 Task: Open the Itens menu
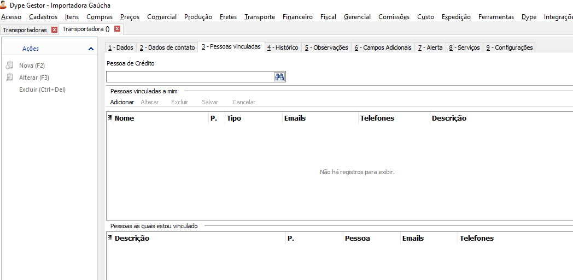pyautogui.click(x=72, y=17)
